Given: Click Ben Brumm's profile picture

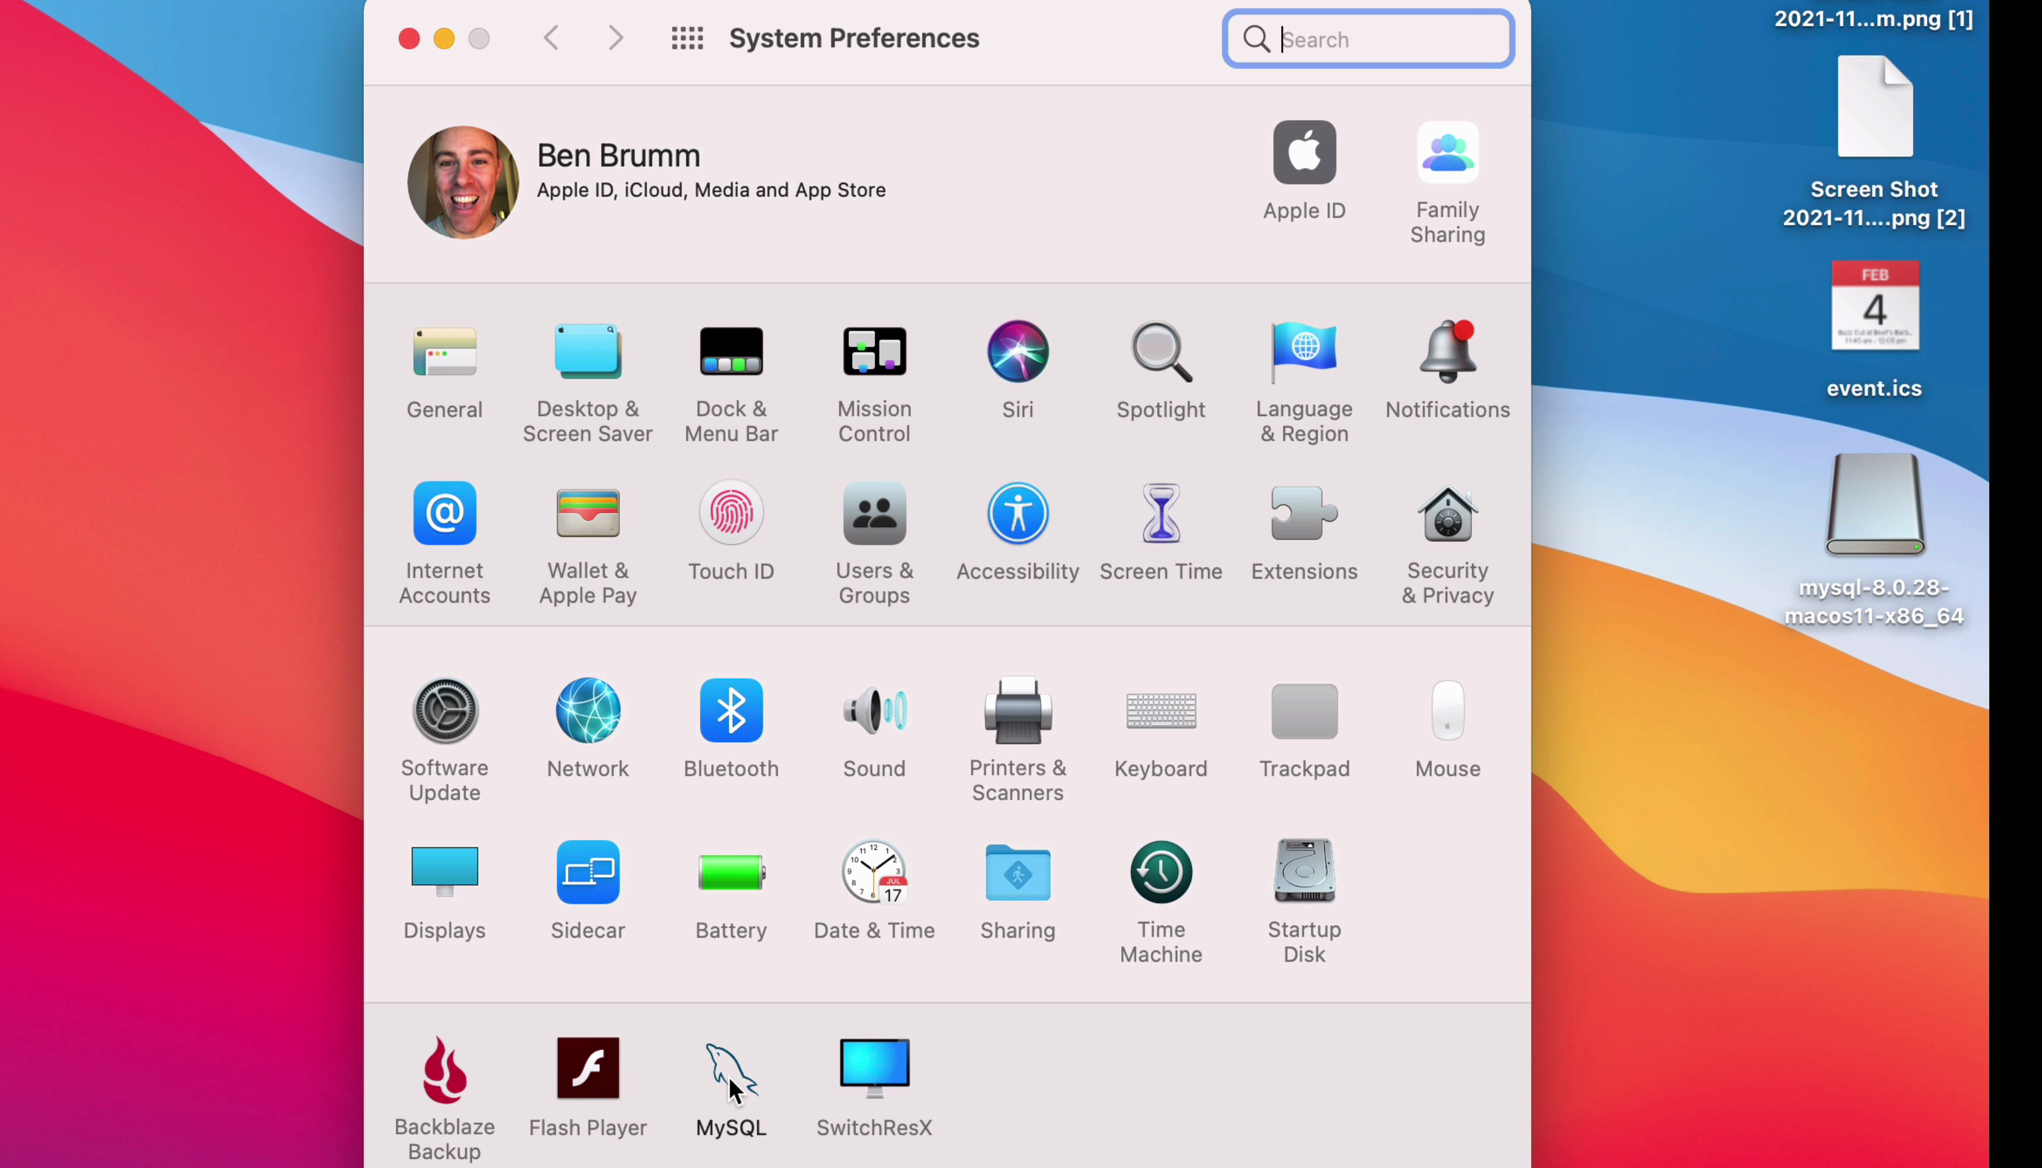Looking at the screenshot, I should click(462, 182).
